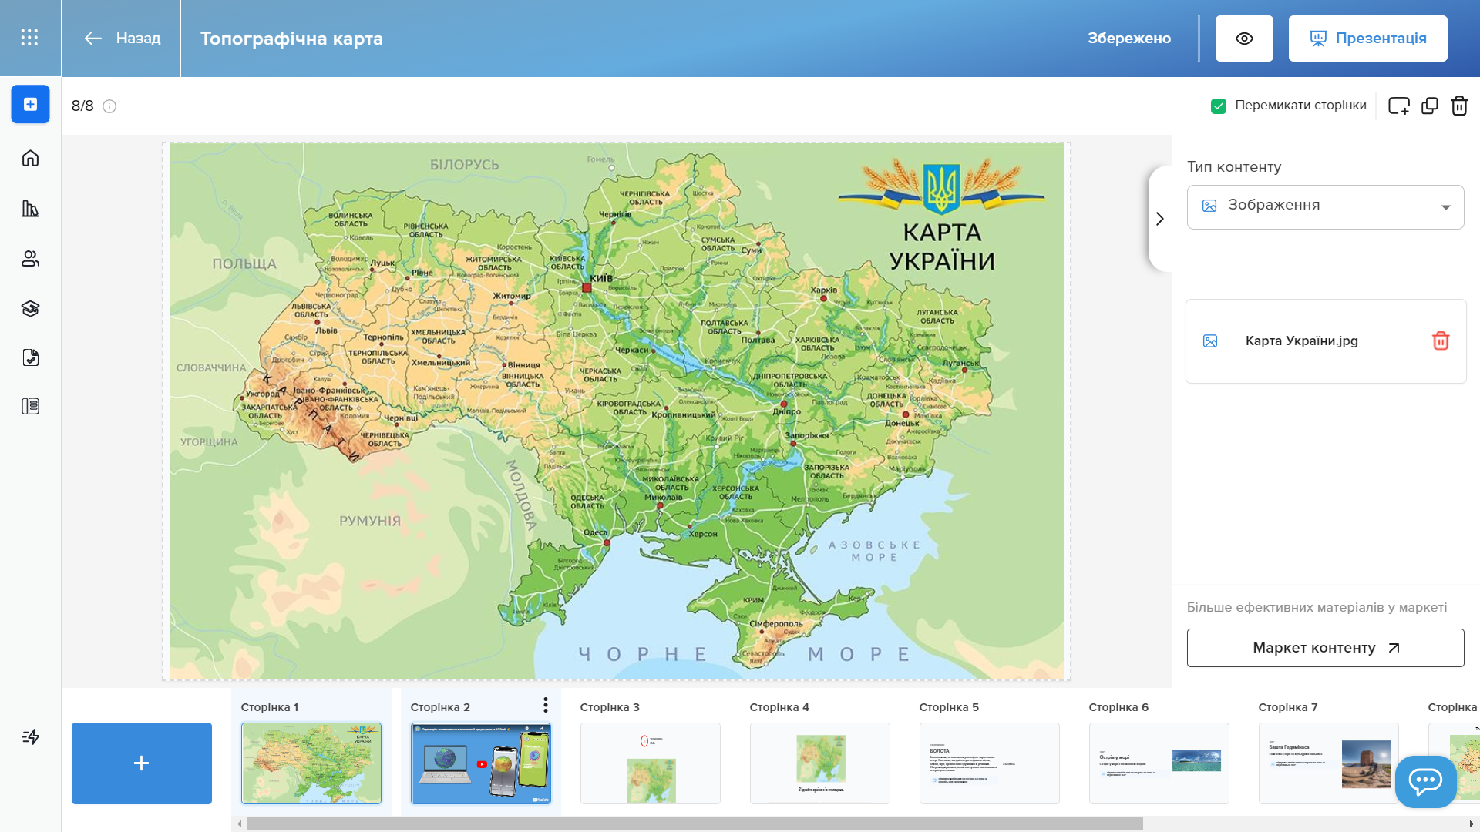Image resolution: width=1480 pixels, height=832 pixels.
Task: Open the tasks checklist sidebar icon
Action: pyautogui.click(x=30, y=357)
